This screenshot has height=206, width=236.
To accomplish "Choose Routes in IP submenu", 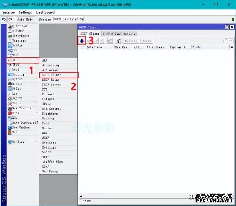I will (x=59, y=128).
